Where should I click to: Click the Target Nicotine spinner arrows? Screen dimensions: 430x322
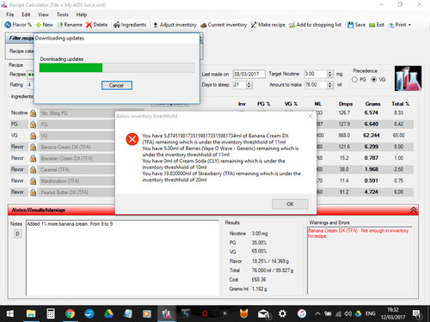click(330, 74)
